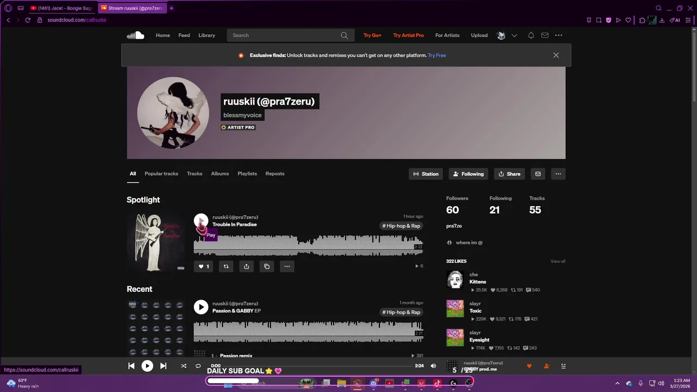Toggle repeat in the player

tap(198, 366)
